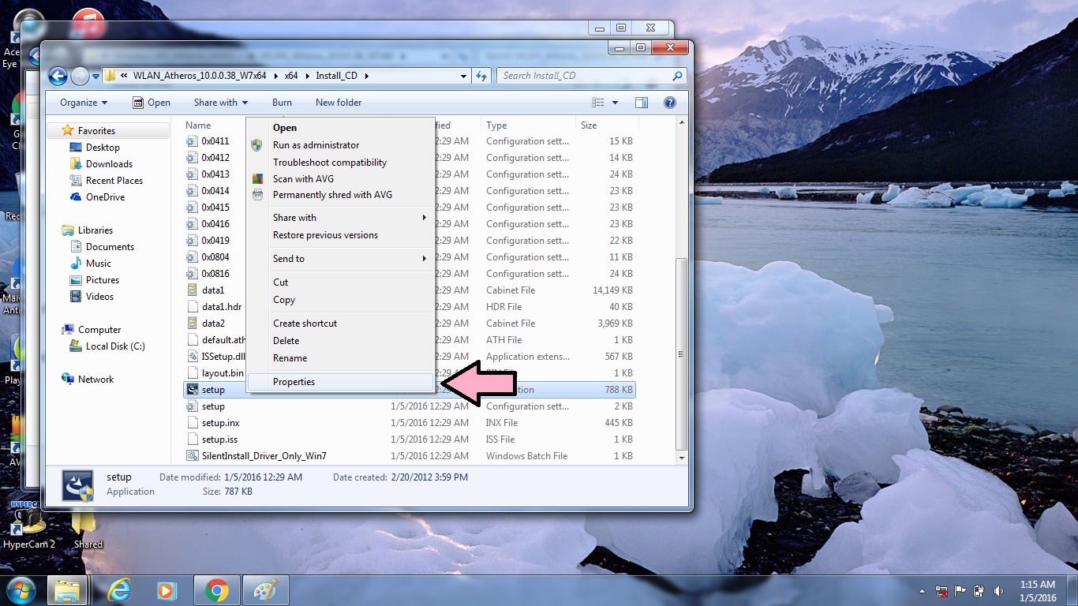Launch Internet Explorer from the taskbar
Screen dimensions: 1078x606
(x=119, y=590)
